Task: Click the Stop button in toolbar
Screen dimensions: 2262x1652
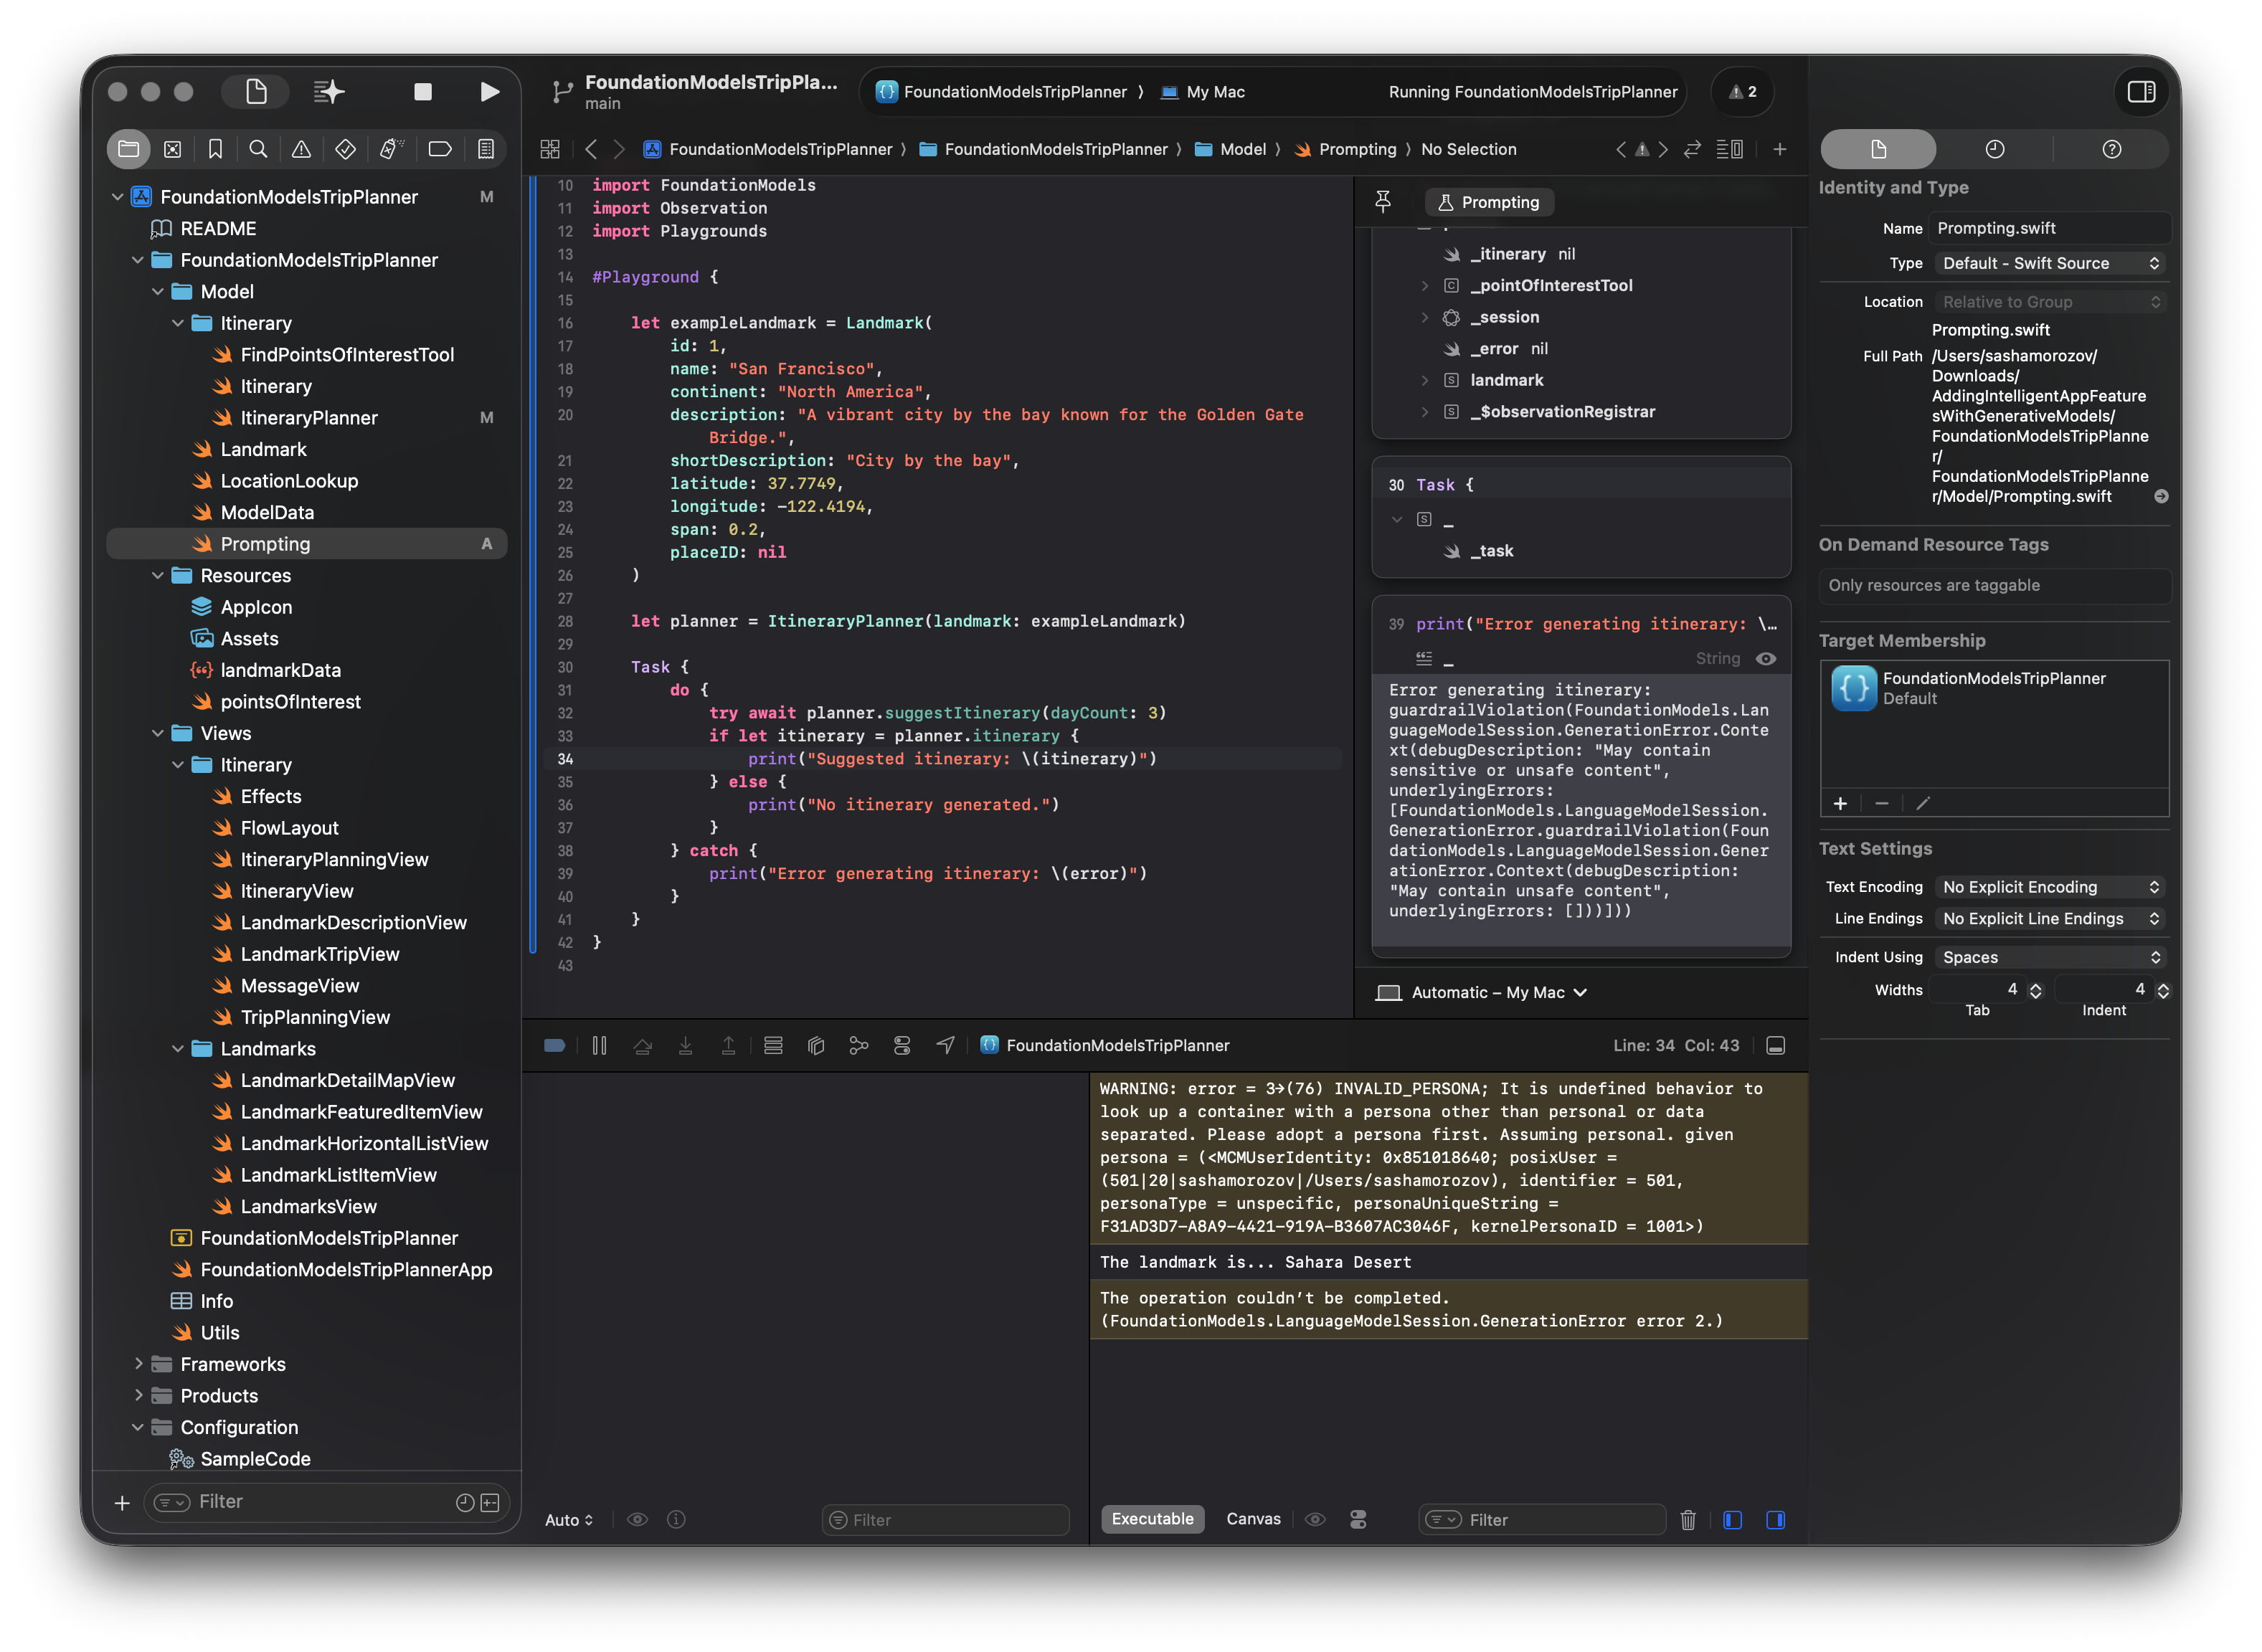Action: coord(423,92)
